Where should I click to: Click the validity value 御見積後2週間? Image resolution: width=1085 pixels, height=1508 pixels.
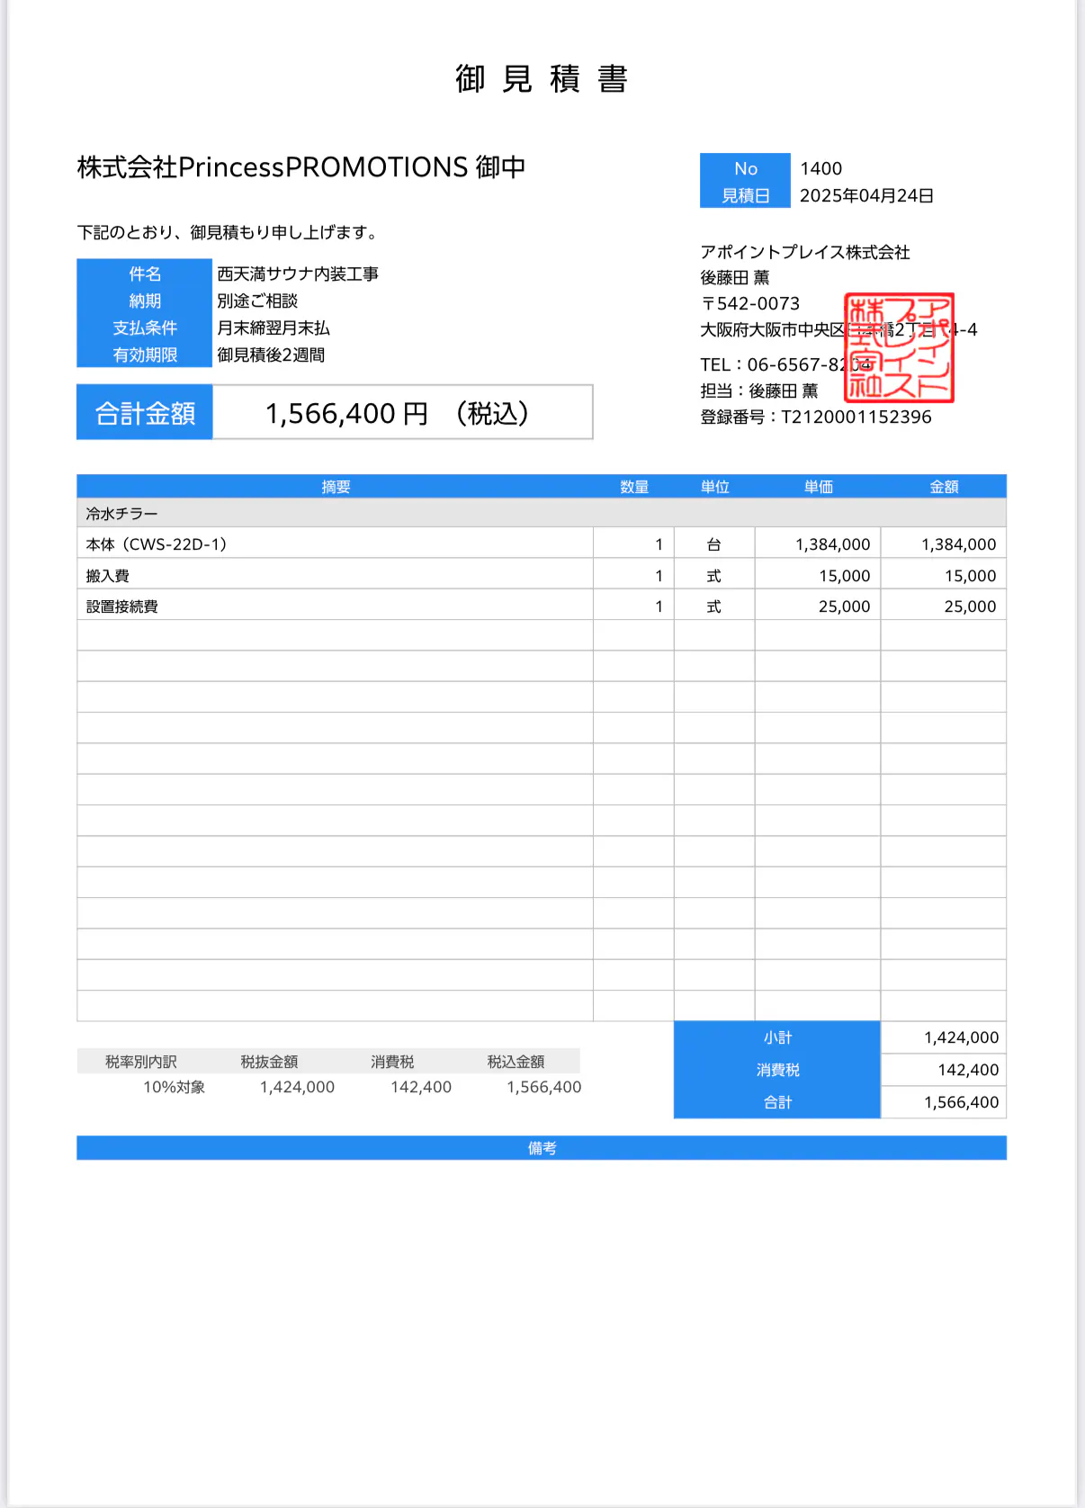coord(271,355)
